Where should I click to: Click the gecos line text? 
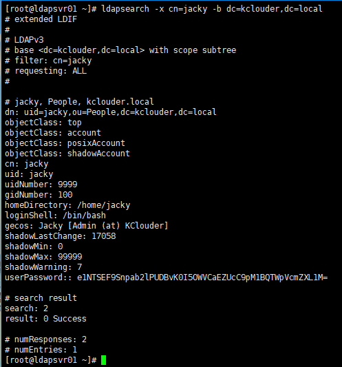tap(87, 226)
